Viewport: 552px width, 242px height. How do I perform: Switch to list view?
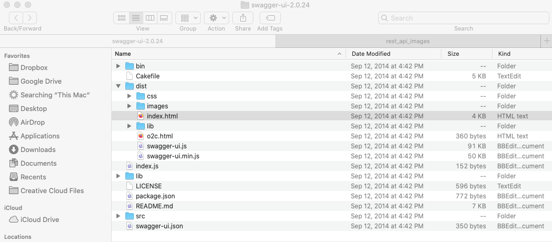click(x=135, y=18)
